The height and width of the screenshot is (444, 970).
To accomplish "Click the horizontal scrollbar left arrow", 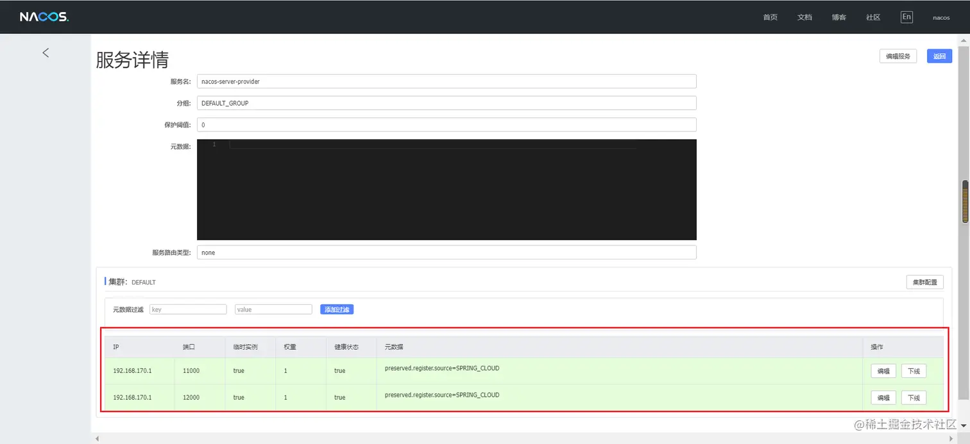I will [97, 439].
